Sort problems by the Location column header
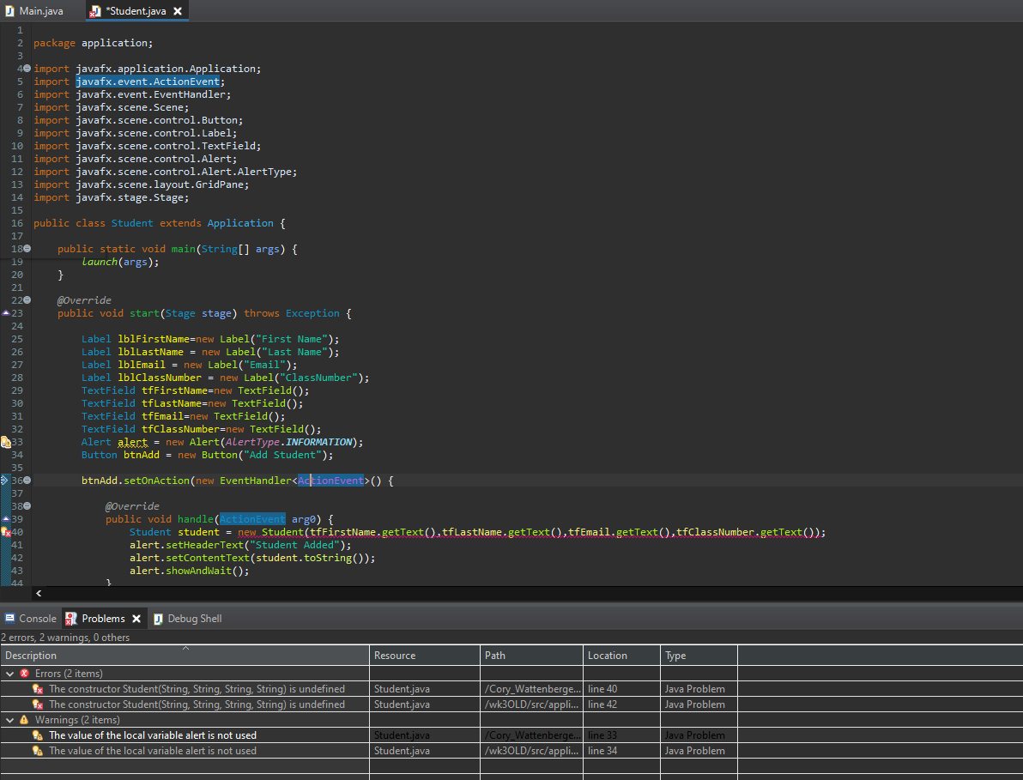 tap(608, 656)
